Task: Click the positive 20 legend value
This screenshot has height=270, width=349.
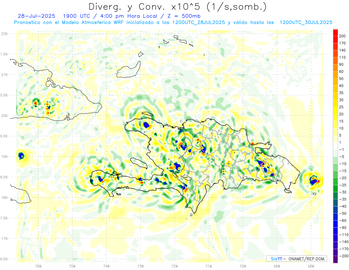Action: [341, 114]
